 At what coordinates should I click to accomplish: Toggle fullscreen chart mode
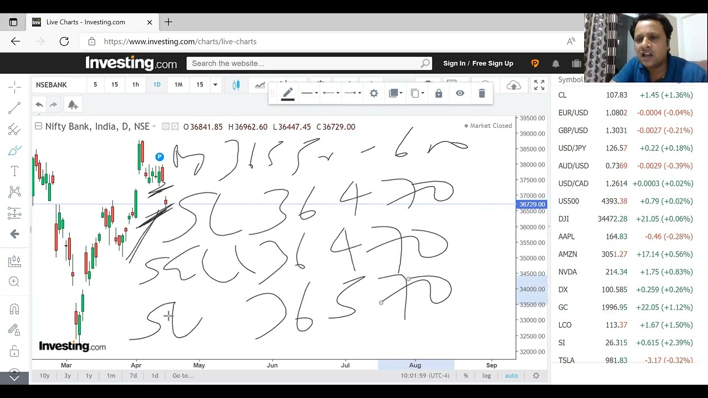(x=539, y=85)
